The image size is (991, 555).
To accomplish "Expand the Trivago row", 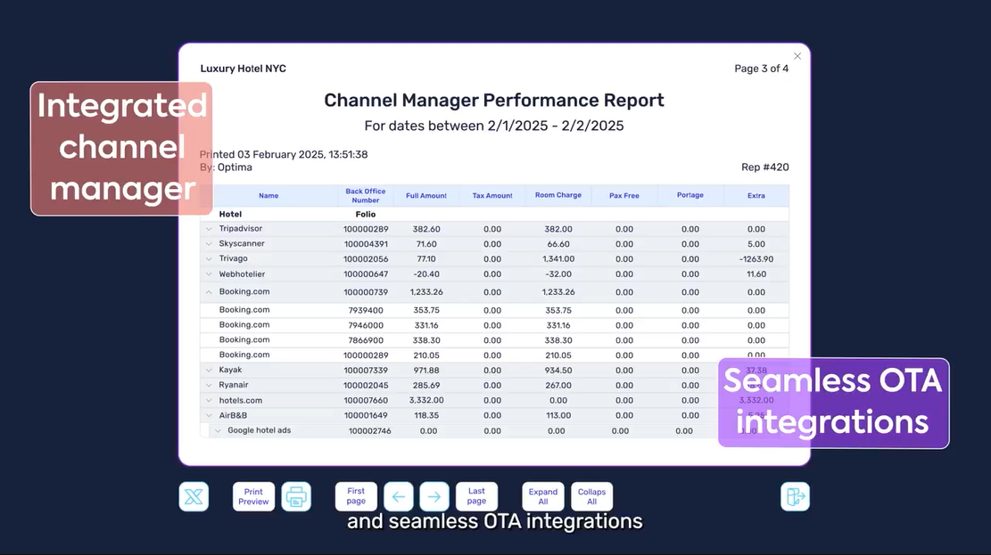I will pyautogui.click(x=209, y=259).
